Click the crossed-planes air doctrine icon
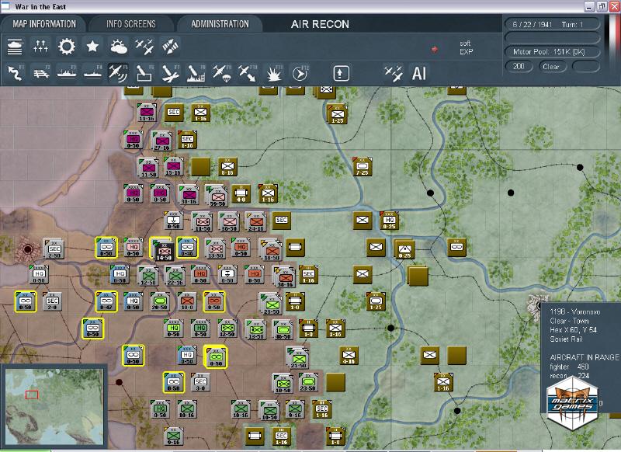Viewport: 621px width, 452px height. (144, 49)
